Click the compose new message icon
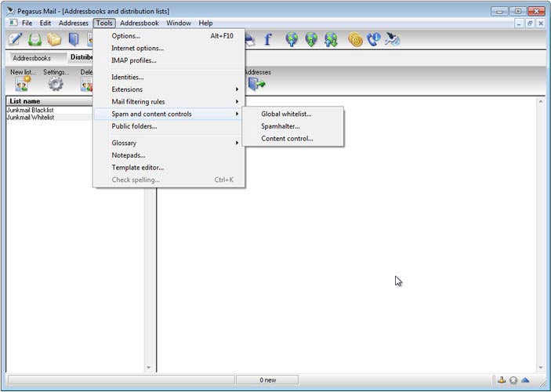Image resolution: width=551 pixels, height=392 pixels. (15, 39)
